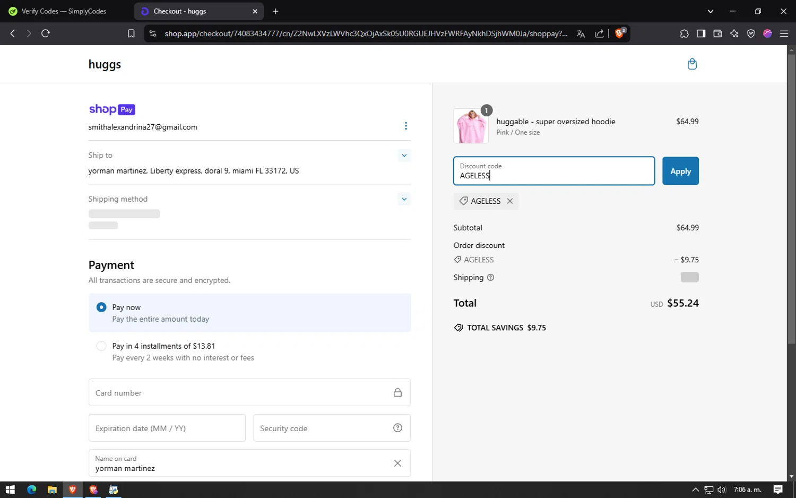Expand the Ship to address section

click(x=404, y=156)
